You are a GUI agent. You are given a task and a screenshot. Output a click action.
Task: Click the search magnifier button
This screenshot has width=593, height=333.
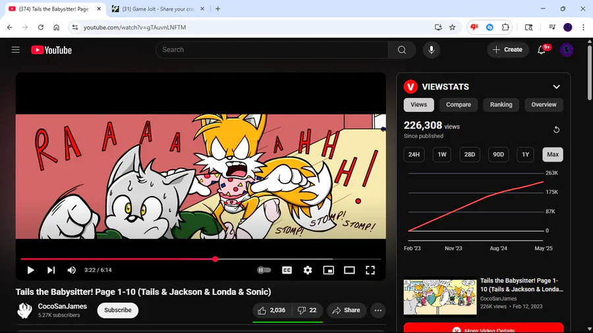point(402,50)
